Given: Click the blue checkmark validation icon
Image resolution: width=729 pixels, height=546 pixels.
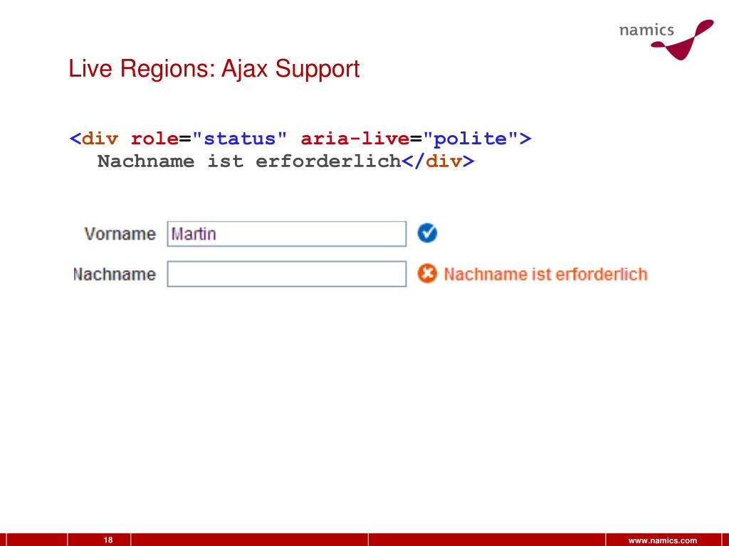Looking at the screenshot, I should 427,233.
